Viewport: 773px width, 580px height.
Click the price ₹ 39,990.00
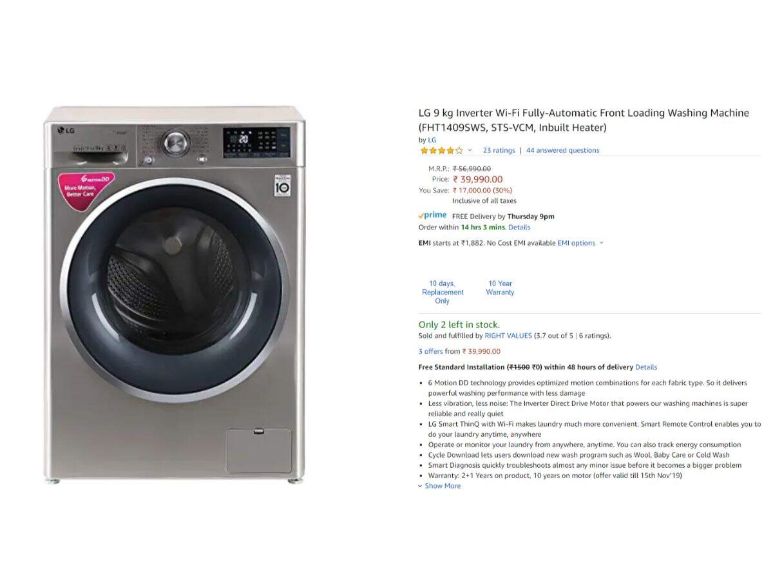(x=478, y=179)
